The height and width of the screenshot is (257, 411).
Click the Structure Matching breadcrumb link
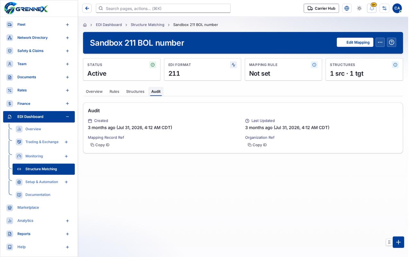click(x=147, y=25)
